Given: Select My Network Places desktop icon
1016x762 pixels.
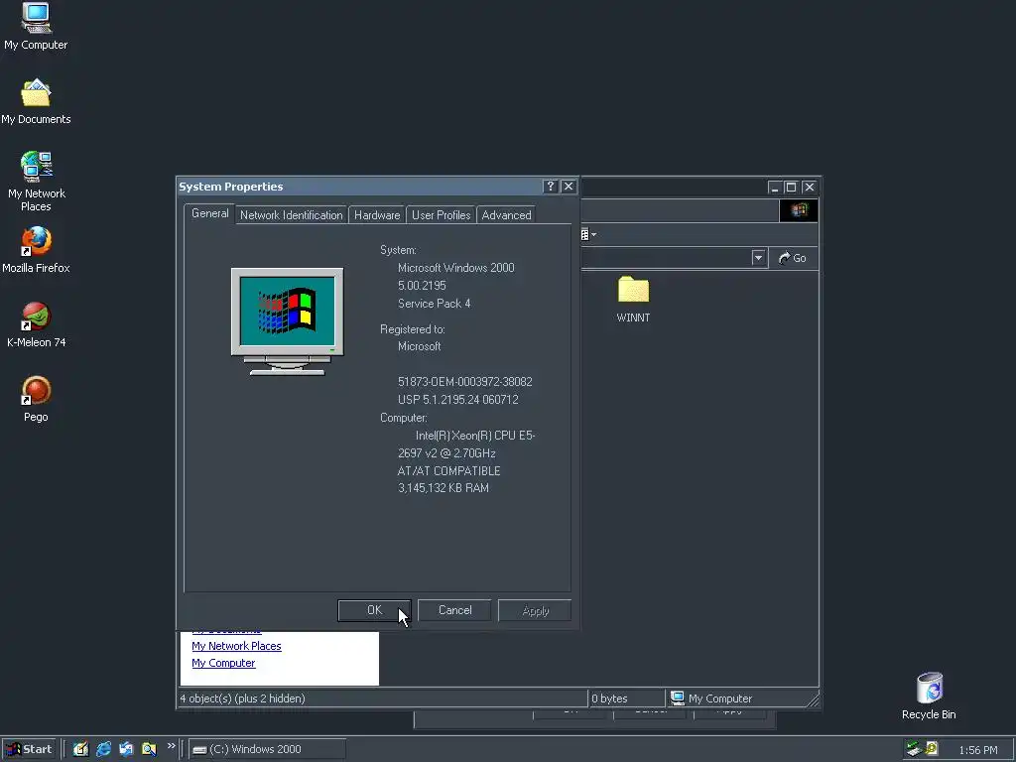Looking at the screenshot, I should click(x=36, y=182).
